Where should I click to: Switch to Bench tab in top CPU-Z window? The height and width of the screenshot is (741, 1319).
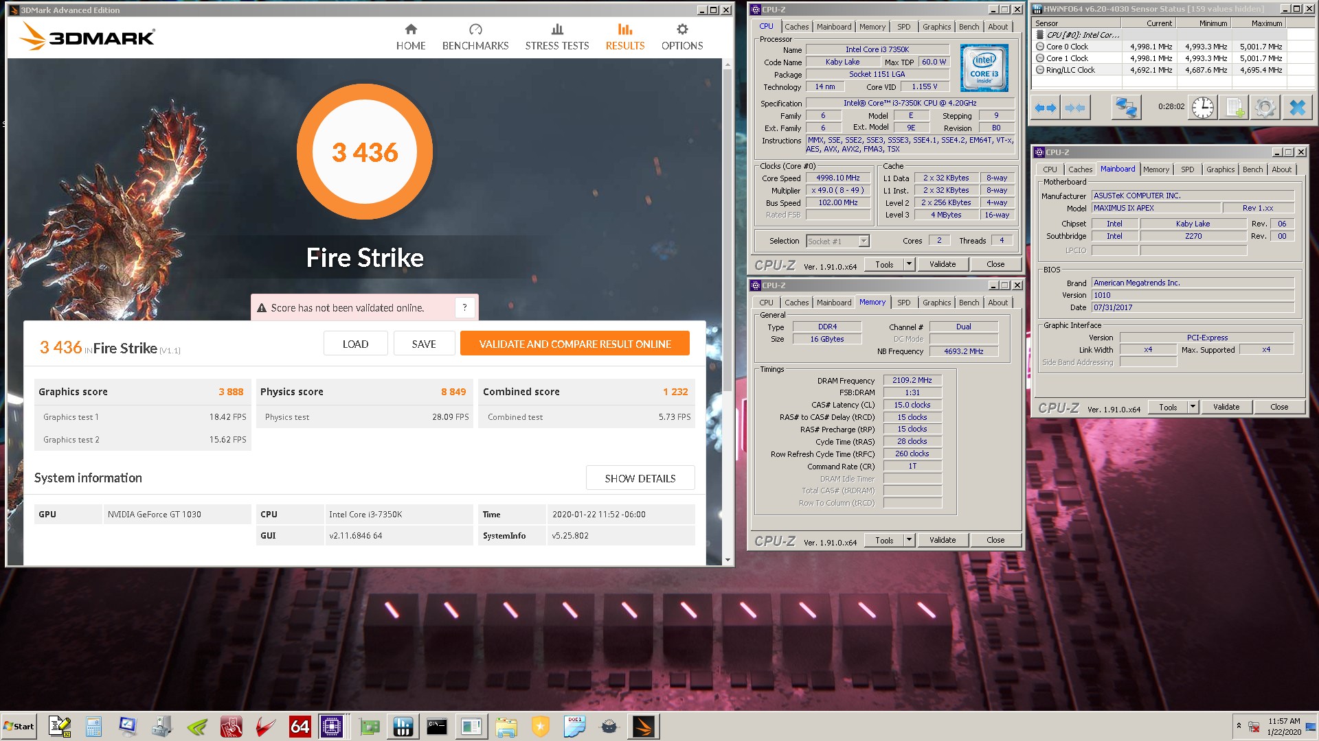969,27
